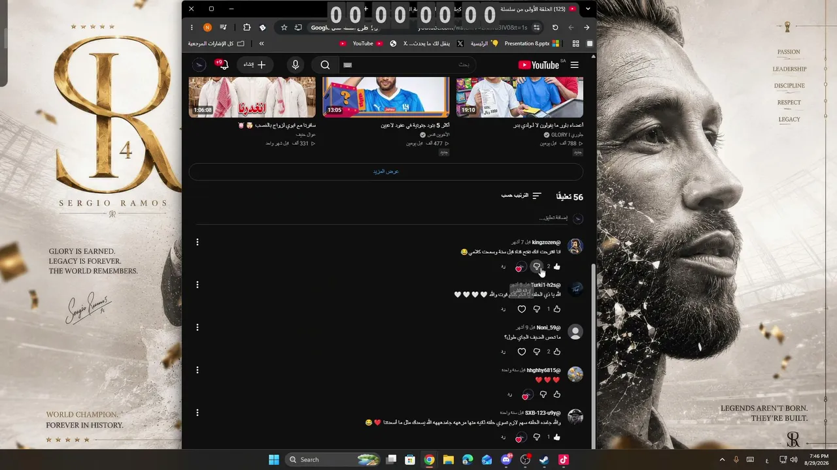Show hidden system tray icons

click(722, 460)
